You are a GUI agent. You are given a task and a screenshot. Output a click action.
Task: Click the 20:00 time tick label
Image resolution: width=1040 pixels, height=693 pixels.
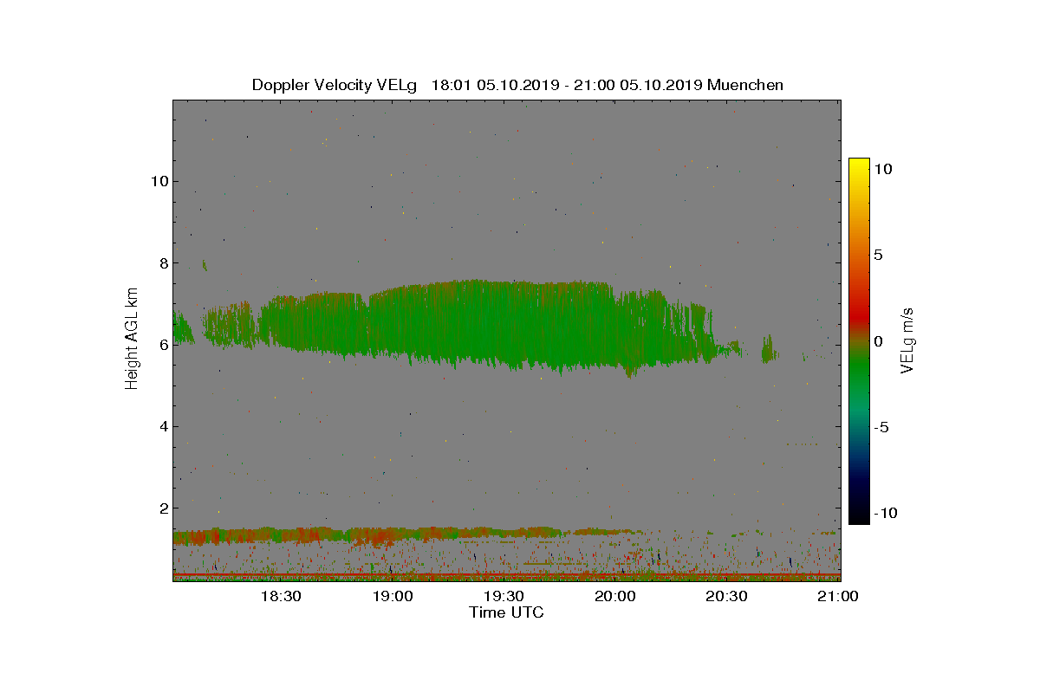coord(615,596)
